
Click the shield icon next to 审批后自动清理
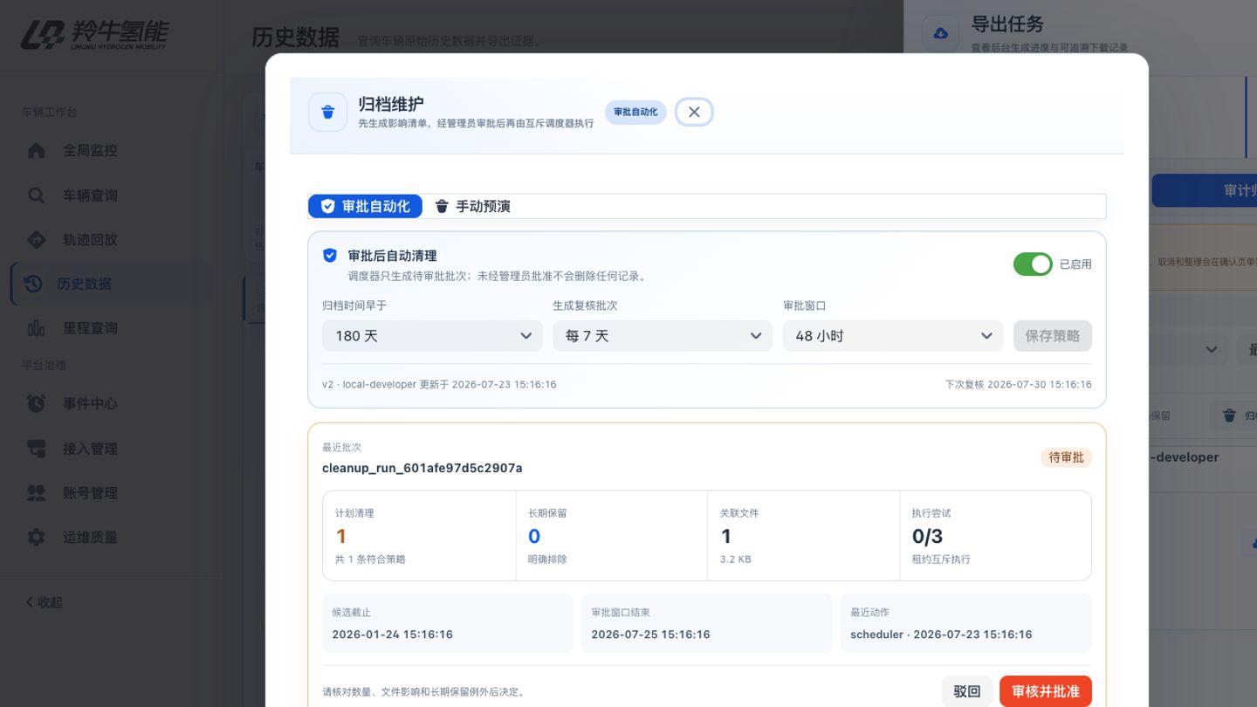pos(330,256)
